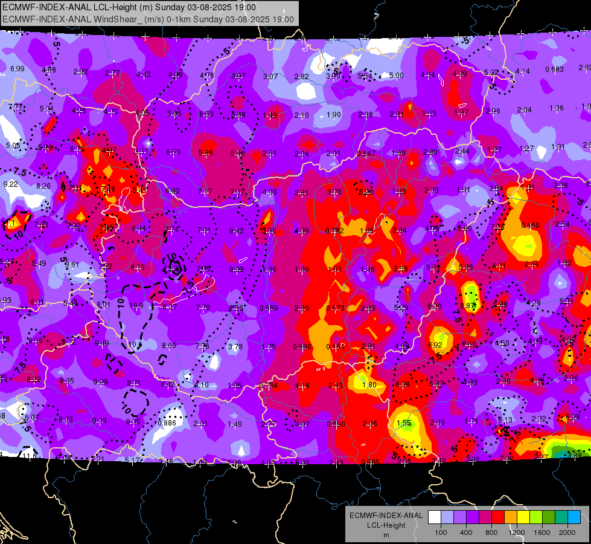This screenshot has width=591, height=544.
Task: Click the grid value 1.05
Action: click(235, 386)
